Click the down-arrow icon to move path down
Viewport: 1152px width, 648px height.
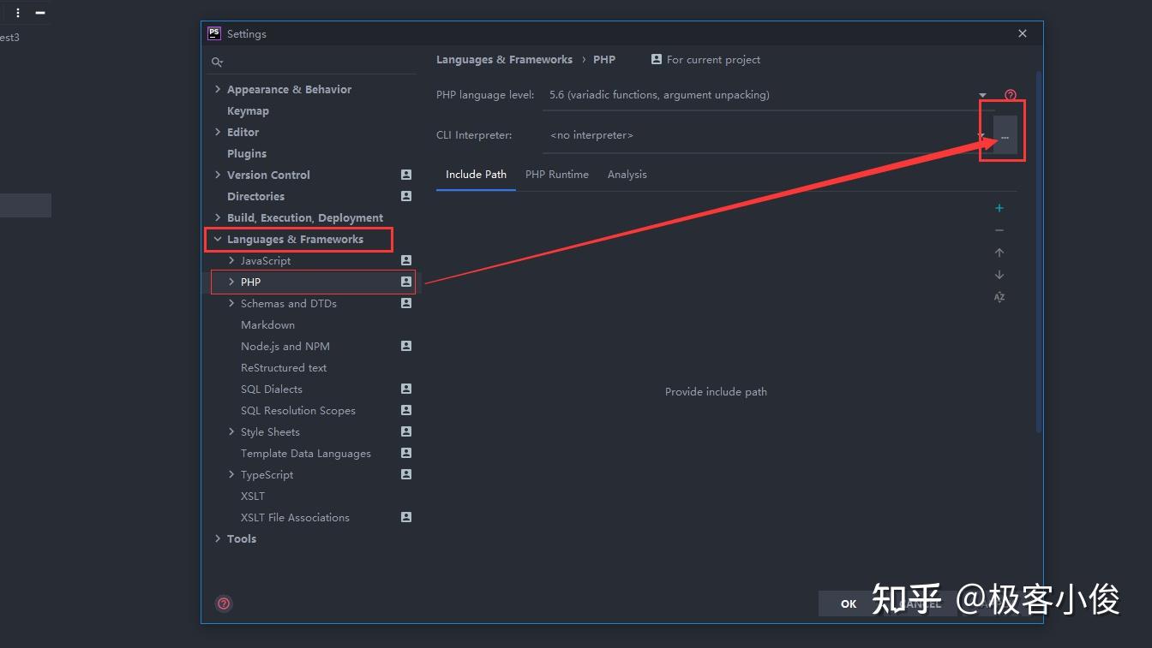point(999,274)
